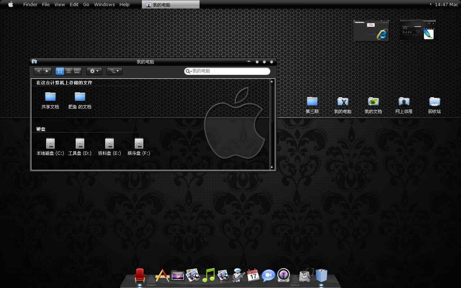Open the File menu

click(46, 4)
